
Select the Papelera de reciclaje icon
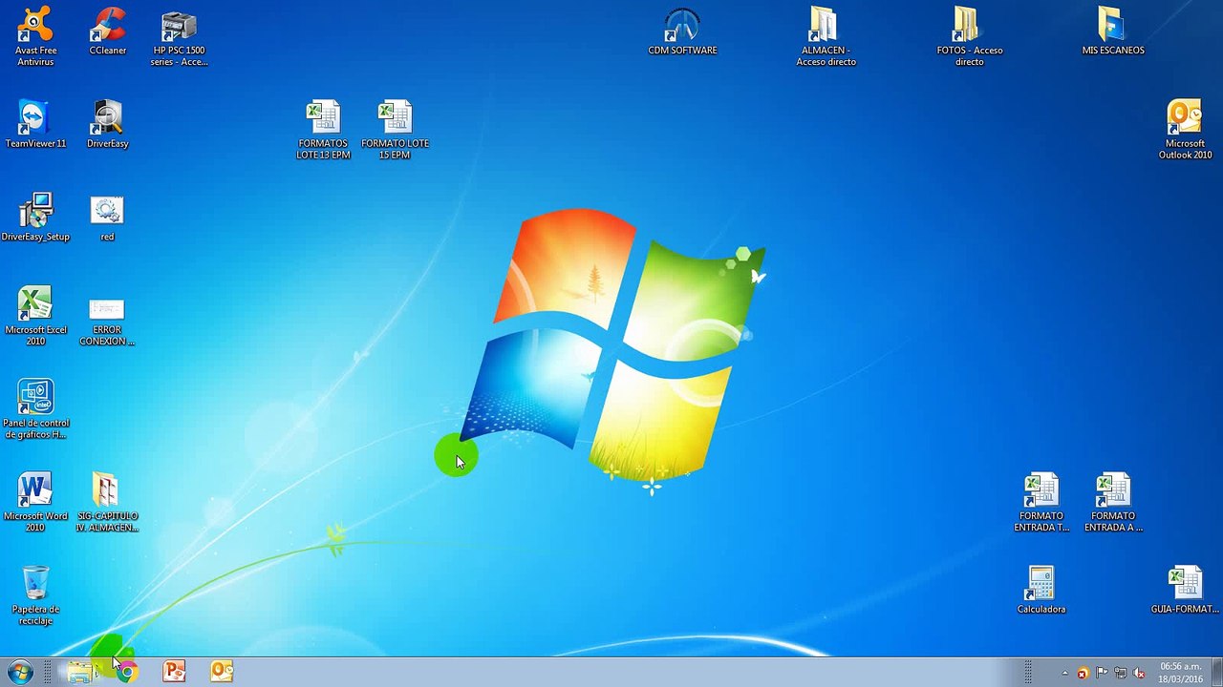coord(35,595)
